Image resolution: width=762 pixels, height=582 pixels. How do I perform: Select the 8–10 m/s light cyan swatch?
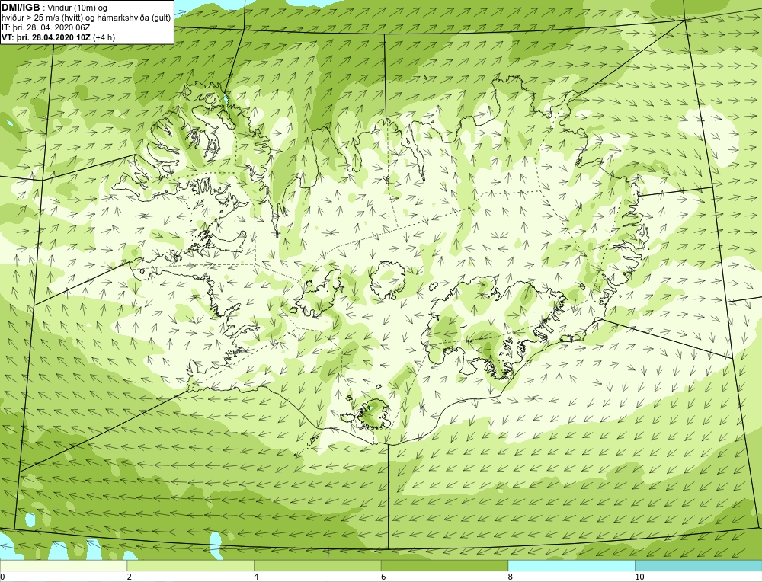point(571,565)
